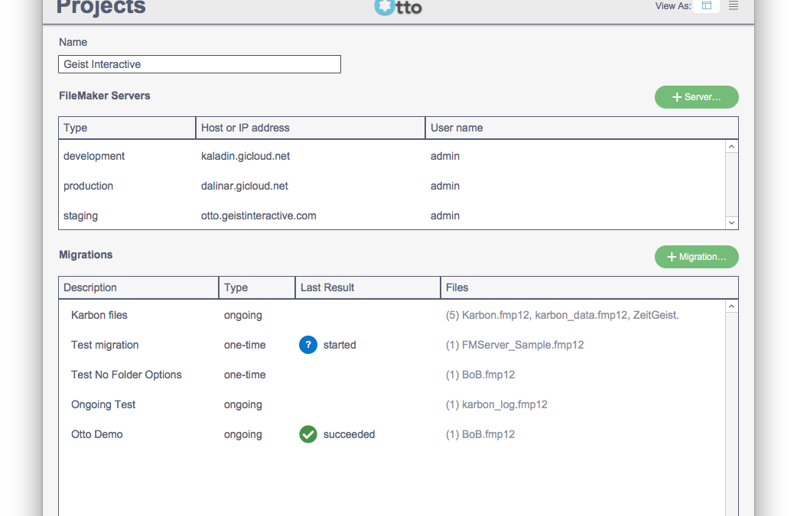
Task: Open the Test migration entry
Action: point(105,345)
